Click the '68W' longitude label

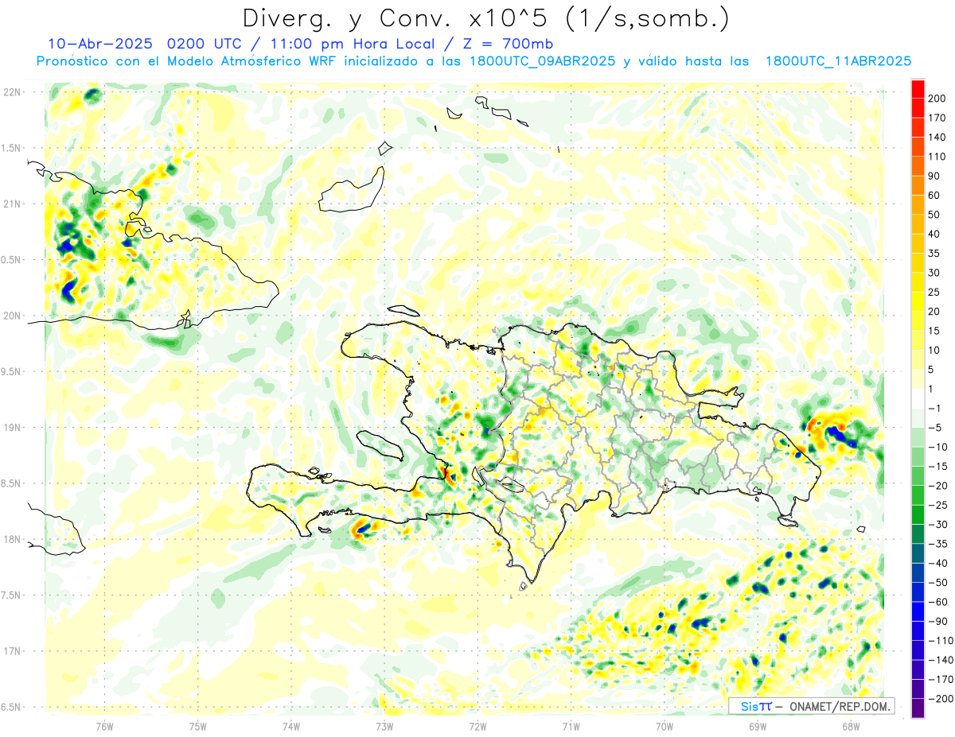pyautogui.click(x=851, y=725)
